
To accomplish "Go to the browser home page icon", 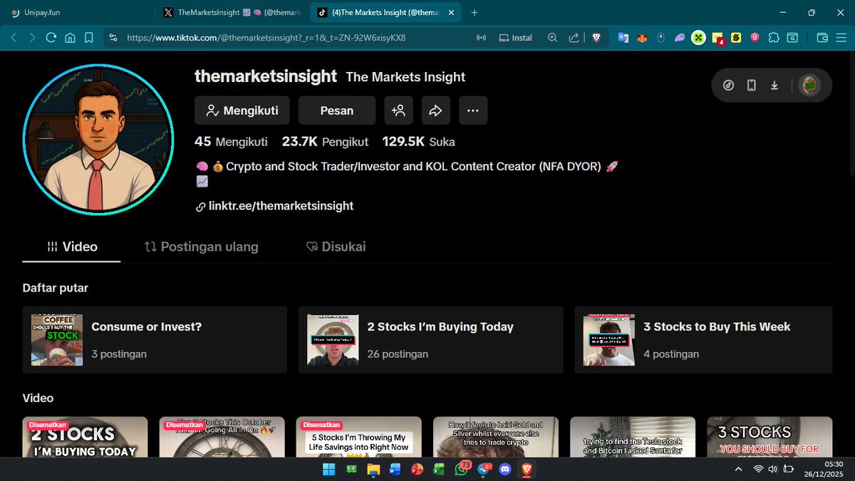I will tap(70, 38).
